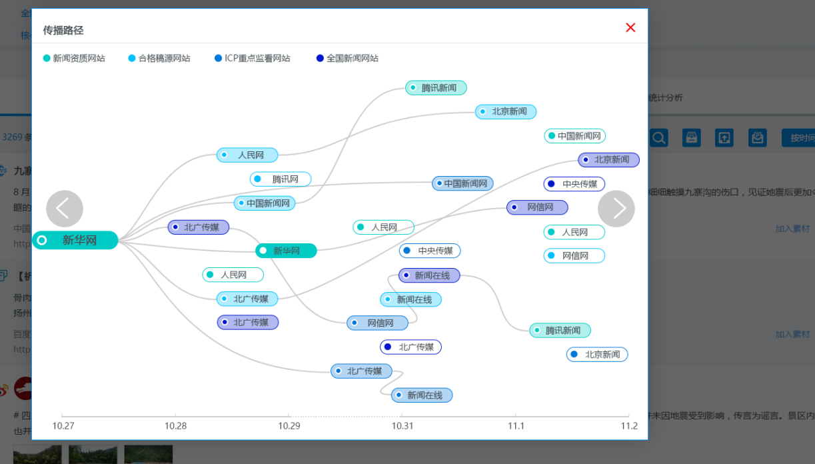Click 加入素材 for the 九寨沟 article
Screen dimensions: 815x464
click(792, 229)
